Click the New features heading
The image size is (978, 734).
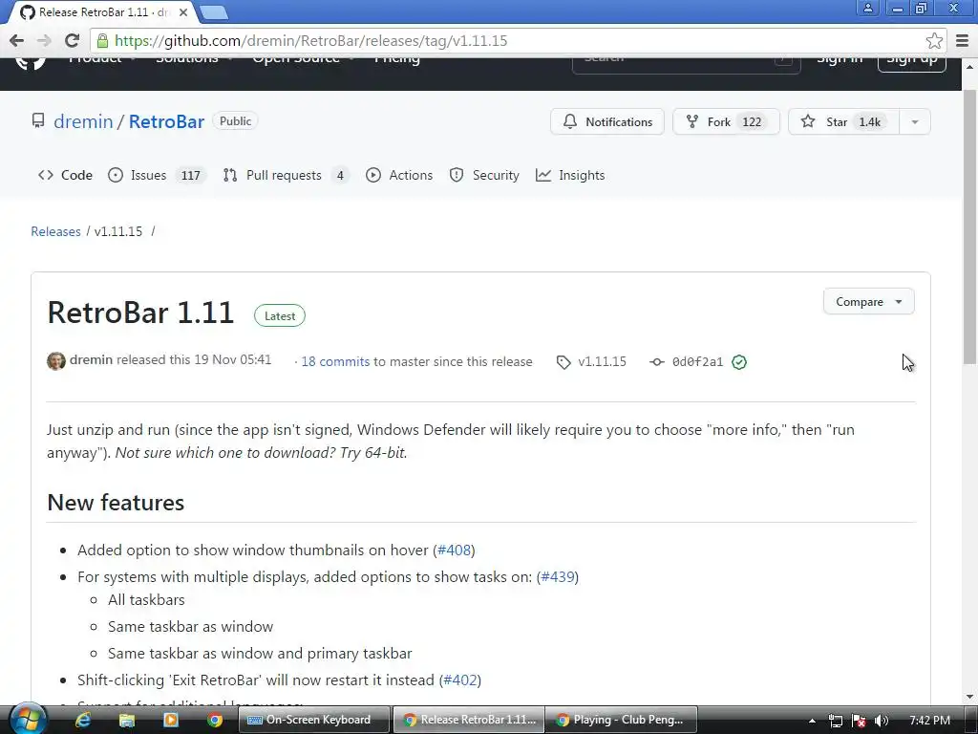click(116, 503)
